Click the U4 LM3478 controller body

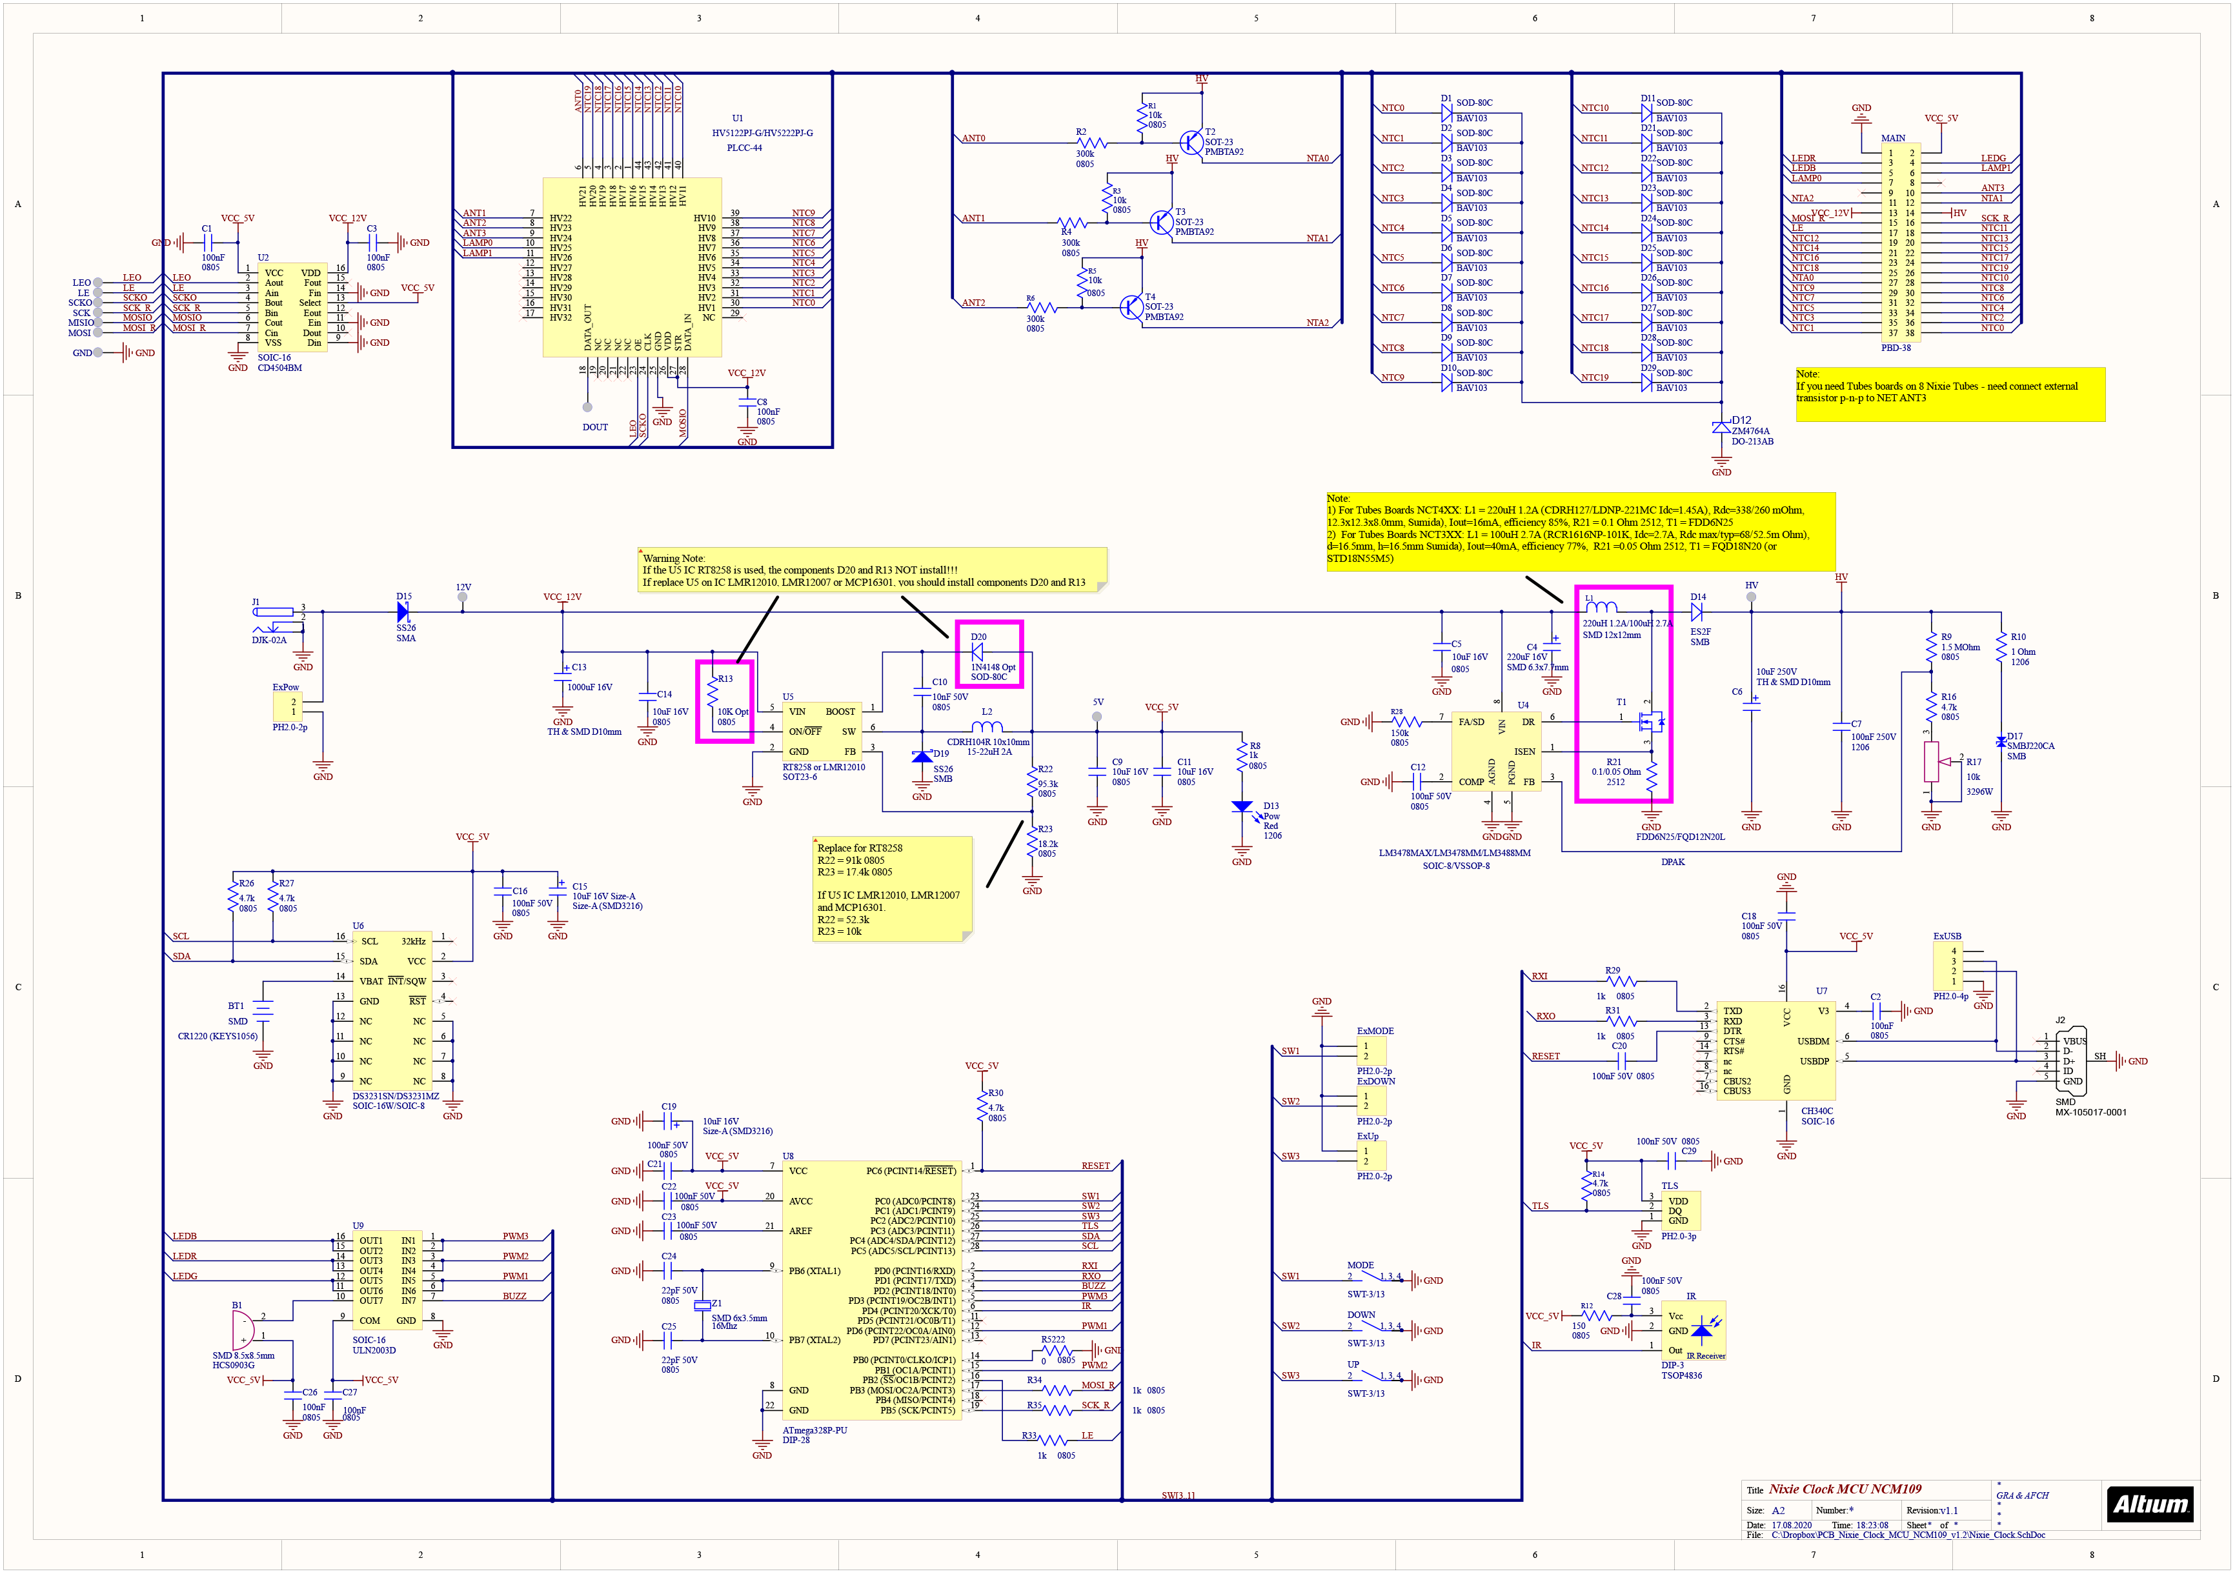[1496, 752]
